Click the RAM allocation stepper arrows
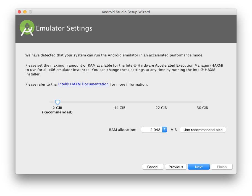 click(164, 130)
